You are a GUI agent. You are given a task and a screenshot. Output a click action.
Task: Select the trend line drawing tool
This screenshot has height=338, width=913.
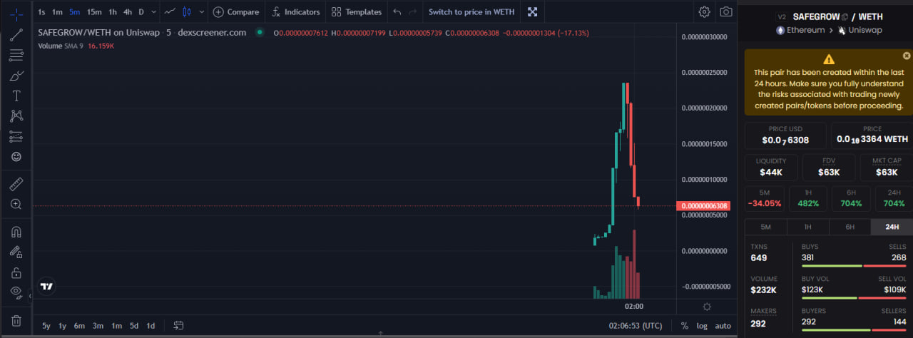pos(16,34)
